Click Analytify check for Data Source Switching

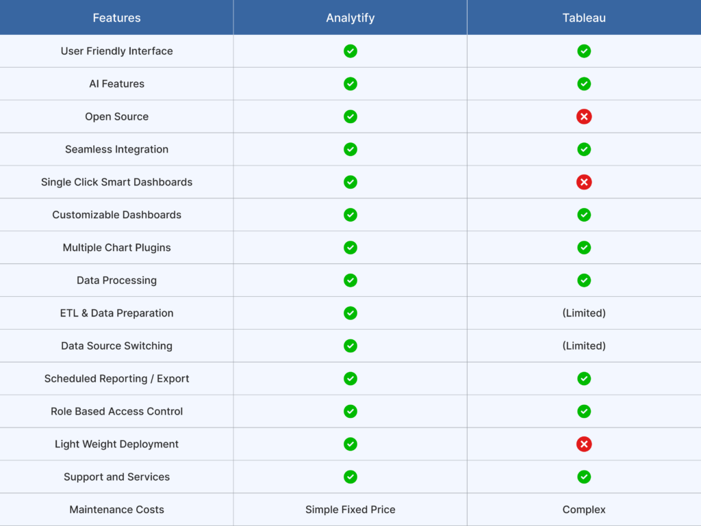tap(350, 345)
